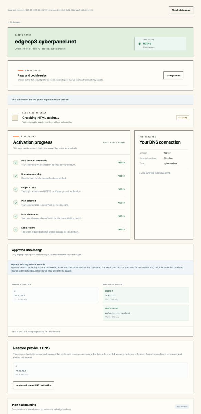Click the green Active status dot
Screen dimensions: 201x414
(139, 43)
